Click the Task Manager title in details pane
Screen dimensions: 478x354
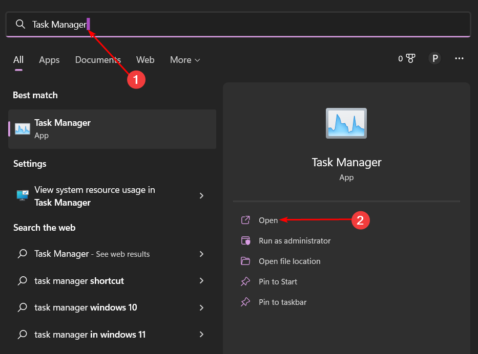[347, 162]
